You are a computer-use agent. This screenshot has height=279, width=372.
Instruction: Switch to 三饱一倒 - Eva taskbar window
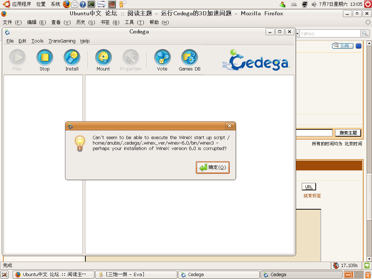[136, 275]
